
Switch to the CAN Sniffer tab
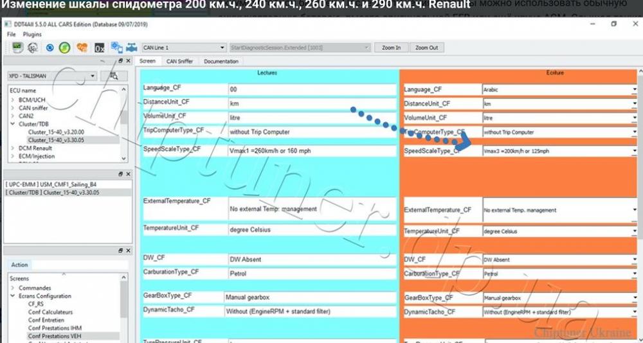click(179, 61)
